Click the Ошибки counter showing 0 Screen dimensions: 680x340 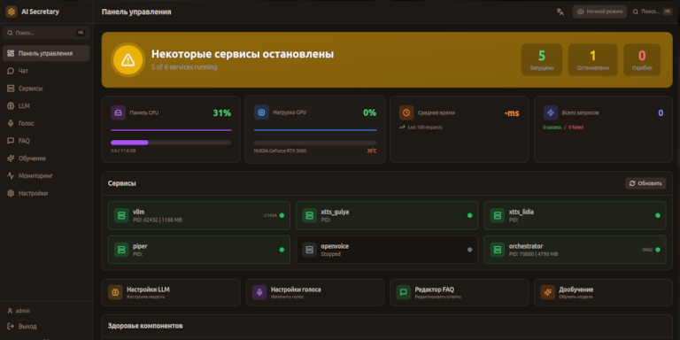tap(642, 60)
